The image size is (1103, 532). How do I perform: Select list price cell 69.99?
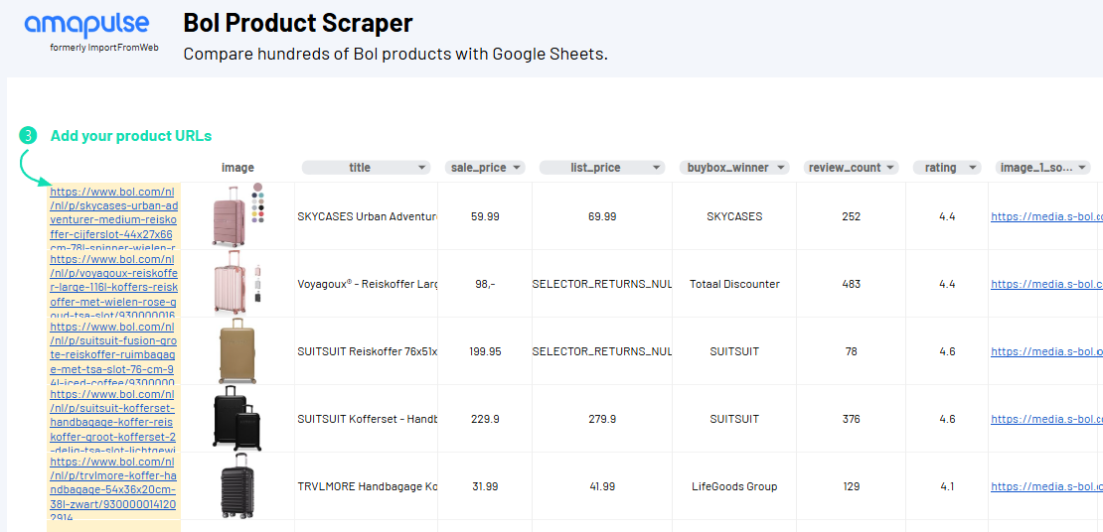click(602, 216)
